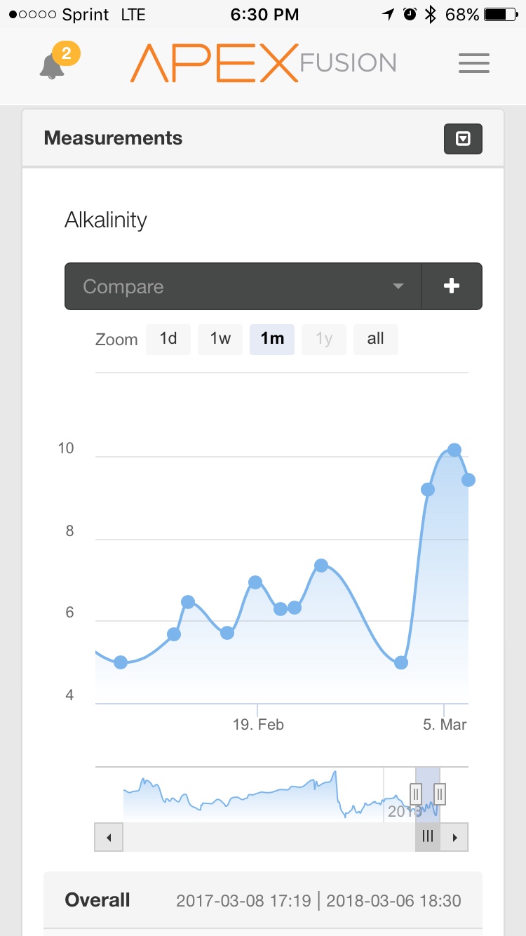Click the right scroll arrow of navigator
526x936 pixels.
[x=454, y=837]
